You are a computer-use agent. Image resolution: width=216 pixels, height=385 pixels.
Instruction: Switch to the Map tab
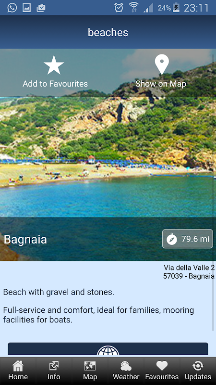(90, 371)
